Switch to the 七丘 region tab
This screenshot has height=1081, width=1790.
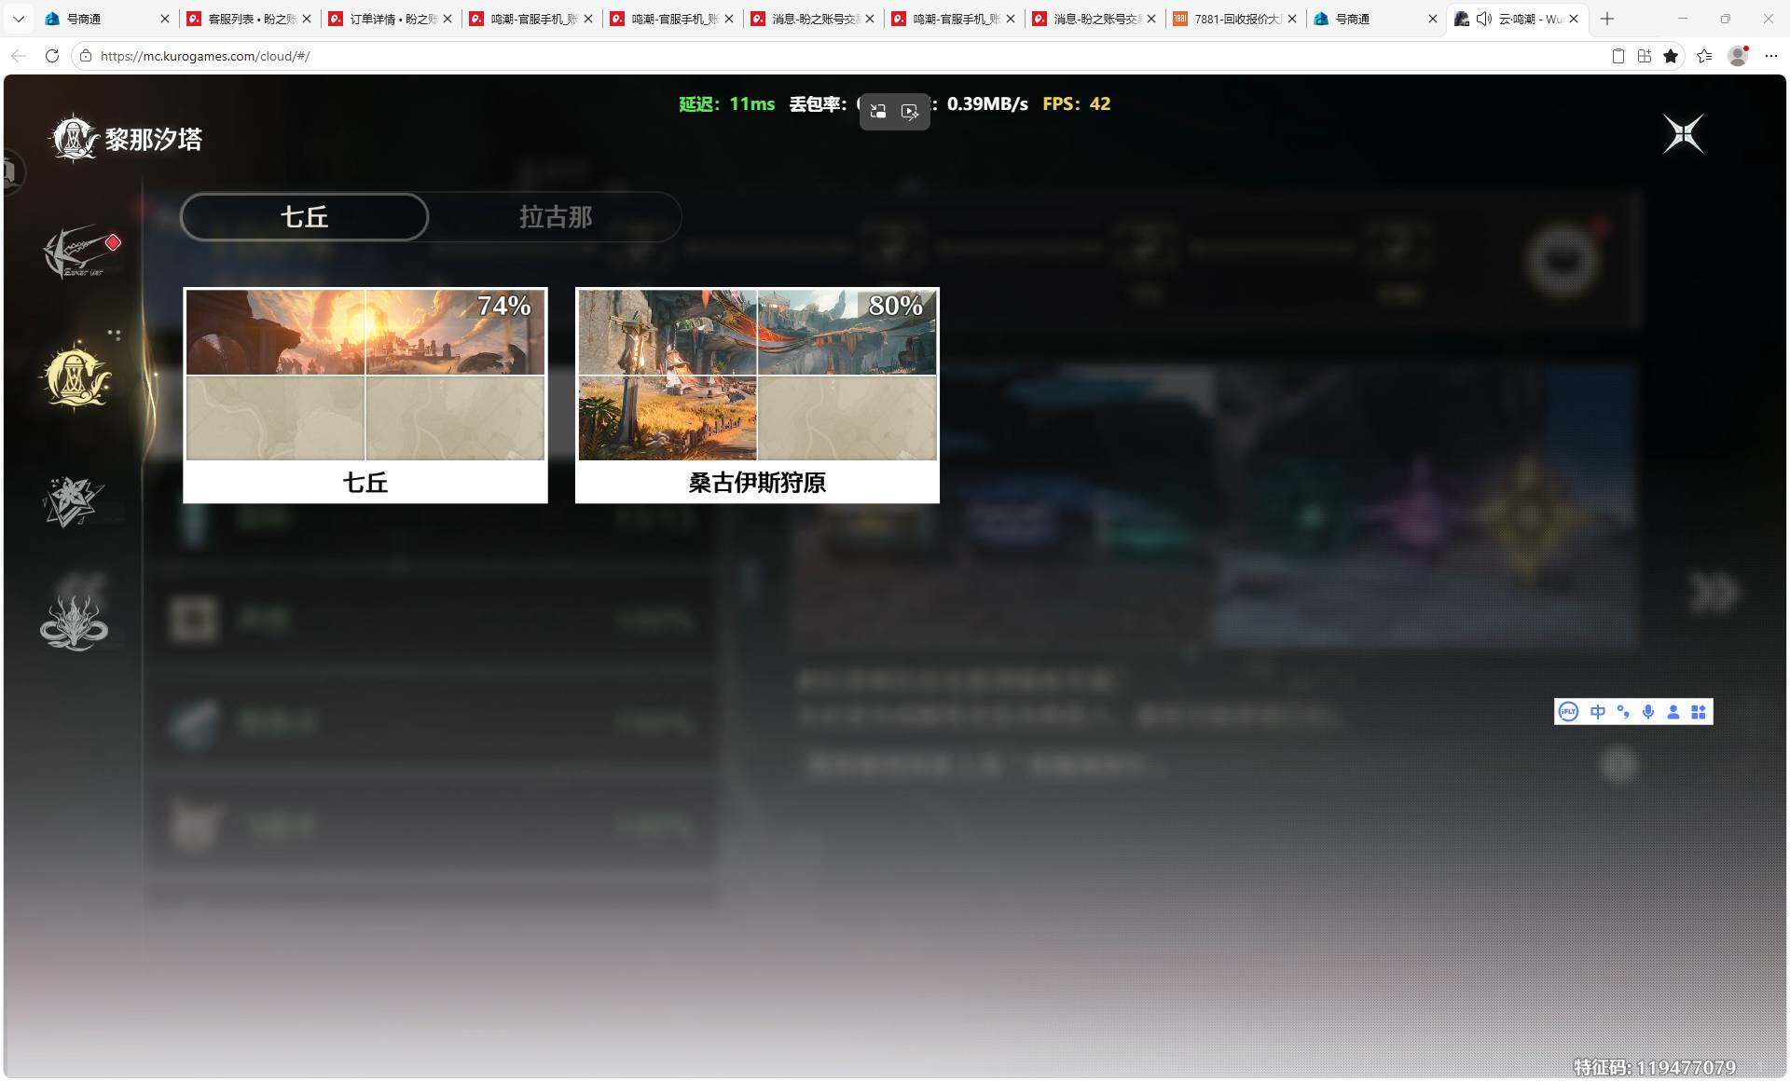coord(304,217)
